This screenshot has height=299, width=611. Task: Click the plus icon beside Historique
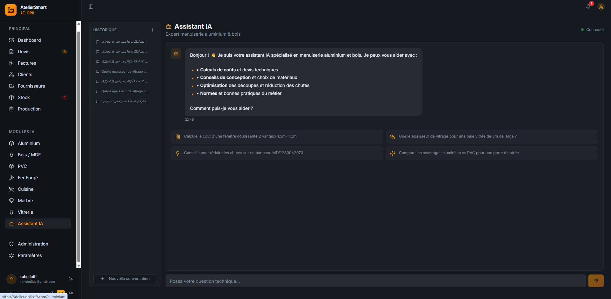point(153,30)
